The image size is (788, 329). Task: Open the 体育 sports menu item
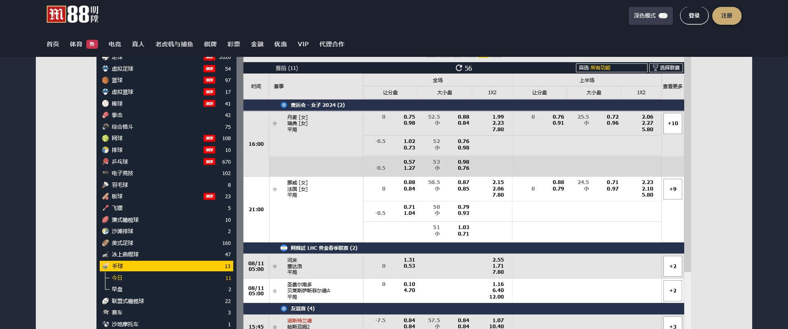coord(76,44)
